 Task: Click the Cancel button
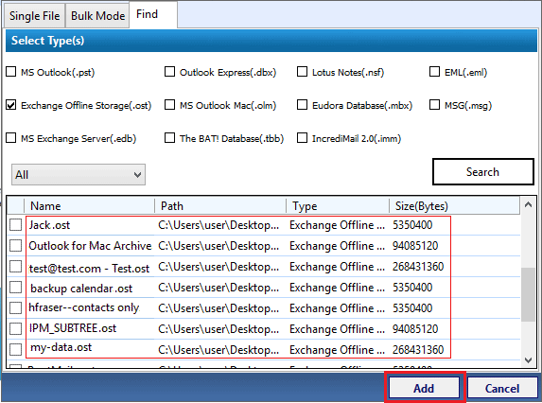click(502, 388)
